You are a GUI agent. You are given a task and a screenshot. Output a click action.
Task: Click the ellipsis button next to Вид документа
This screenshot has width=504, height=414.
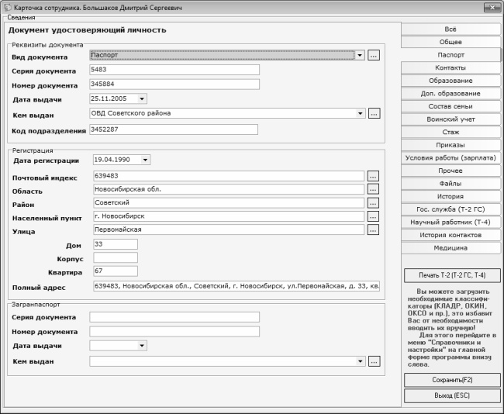coord(373,56)
